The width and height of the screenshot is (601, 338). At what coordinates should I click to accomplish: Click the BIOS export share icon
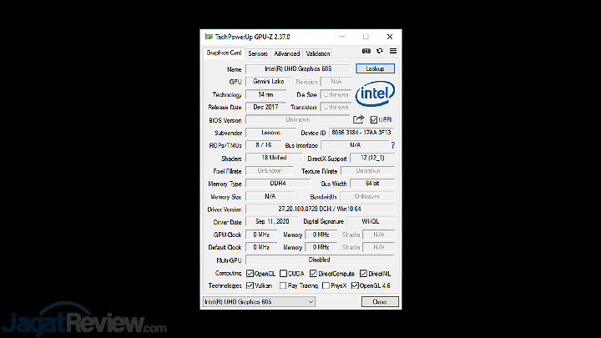click(x=358, y=119)
